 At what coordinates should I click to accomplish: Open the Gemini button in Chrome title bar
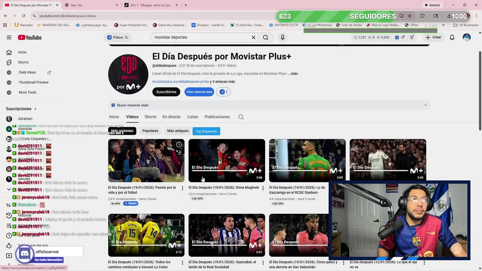pos(432,5)
